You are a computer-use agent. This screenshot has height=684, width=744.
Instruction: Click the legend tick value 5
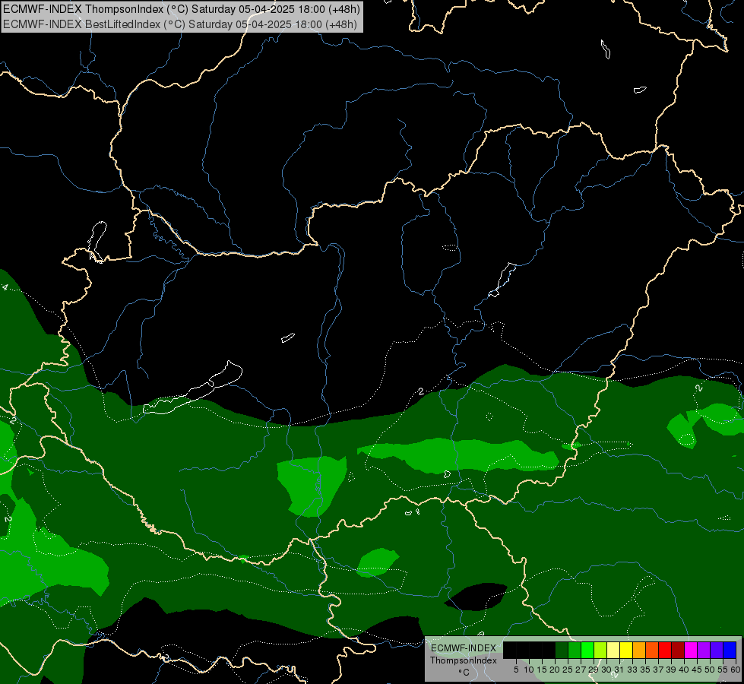click(x=516, y=670)
